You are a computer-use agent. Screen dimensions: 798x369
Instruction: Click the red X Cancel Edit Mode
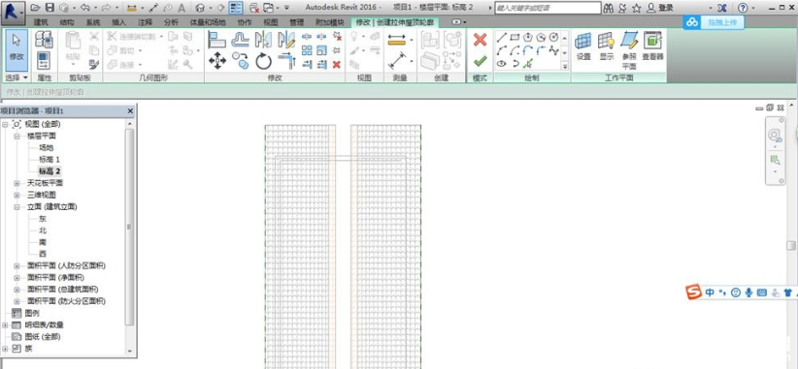(480, 40)
